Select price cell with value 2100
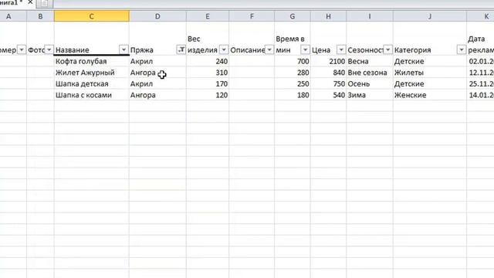Image resolution: width=494 pixels, height=278 pixels. click(328, 61)
